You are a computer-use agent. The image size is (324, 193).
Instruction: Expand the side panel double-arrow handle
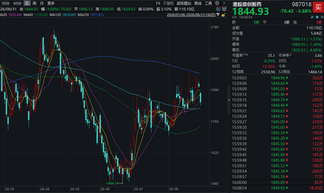click(229, 100)
